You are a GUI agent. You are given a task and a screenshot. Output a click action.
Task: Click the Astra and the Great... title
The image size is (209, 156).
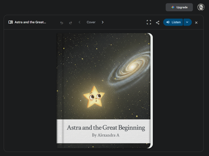(x=30, y=22)
